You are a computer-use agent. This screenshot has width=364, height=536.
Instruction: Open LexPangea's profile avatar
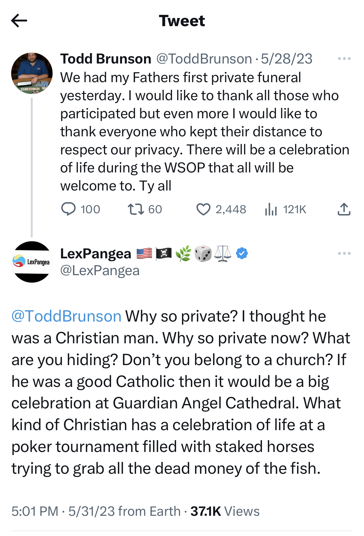click(32, 262)
